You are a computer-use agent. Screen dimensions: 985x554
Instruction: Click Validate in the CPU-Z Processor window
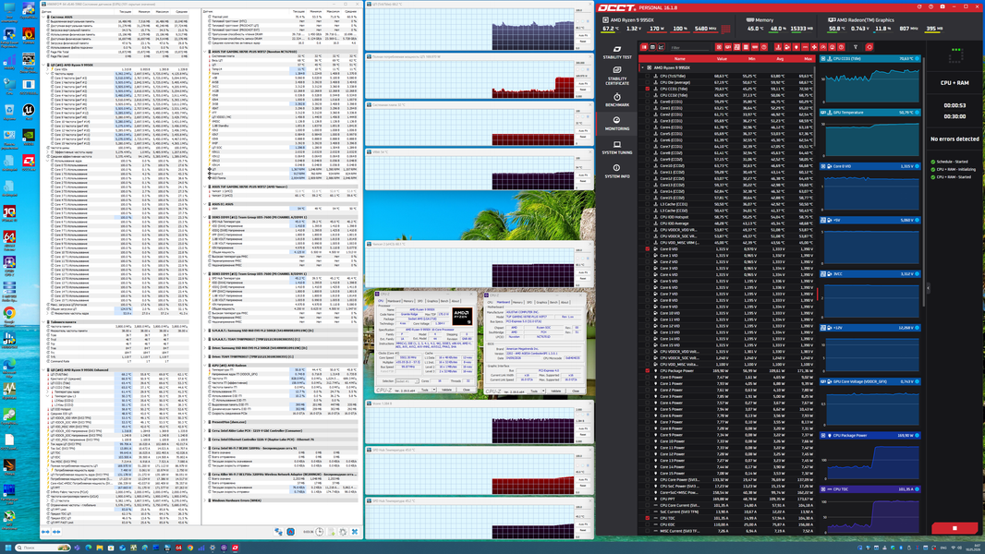coord(446,390)
